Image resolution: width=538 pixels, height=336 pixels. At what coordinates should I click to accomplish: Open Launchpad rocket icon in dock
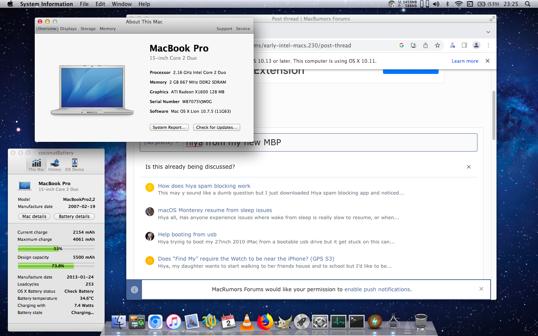click(302, 321)
